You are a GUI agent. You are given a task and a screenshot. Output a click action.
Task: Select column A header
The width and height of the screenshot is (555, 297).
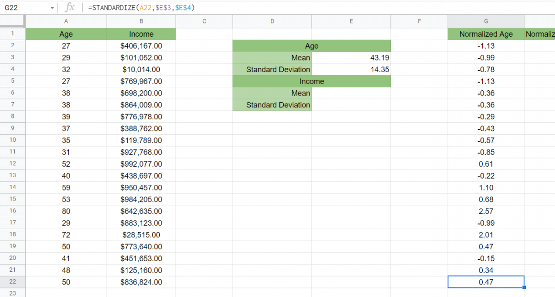66,21
